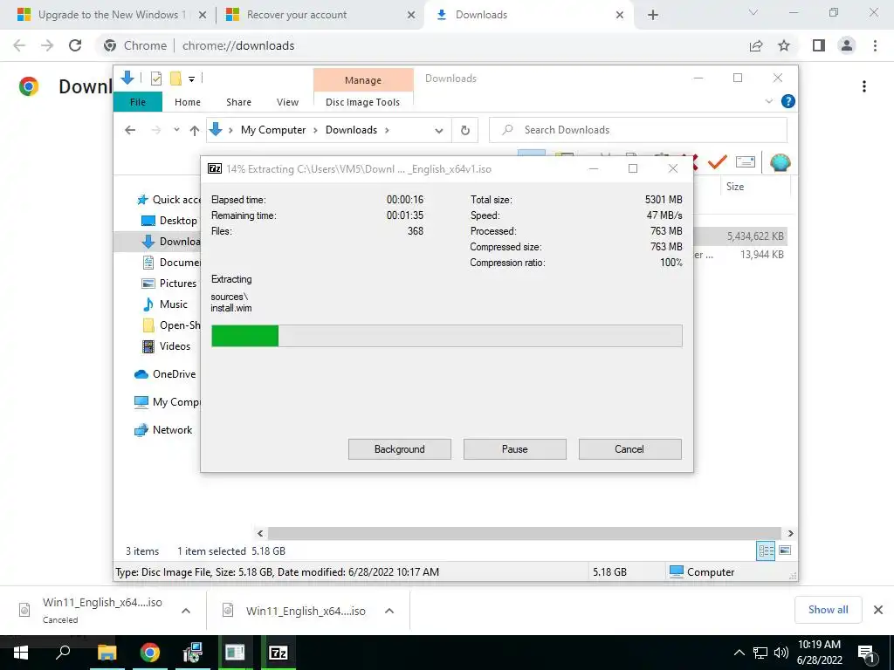894x670 pixels.
Task: Click the orange checkmark toolbar icon
Action: click(x=718, y=162)
